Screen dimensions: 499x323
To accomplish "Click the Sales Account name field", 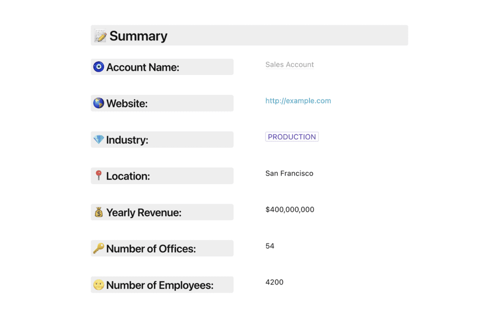I will (289, 64).
